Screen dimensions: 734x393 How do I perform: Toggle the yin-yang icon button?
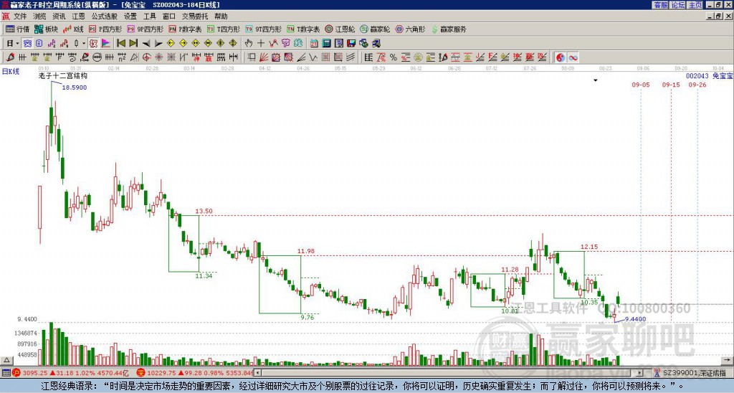pyautogui.click(x=561, y=57)
